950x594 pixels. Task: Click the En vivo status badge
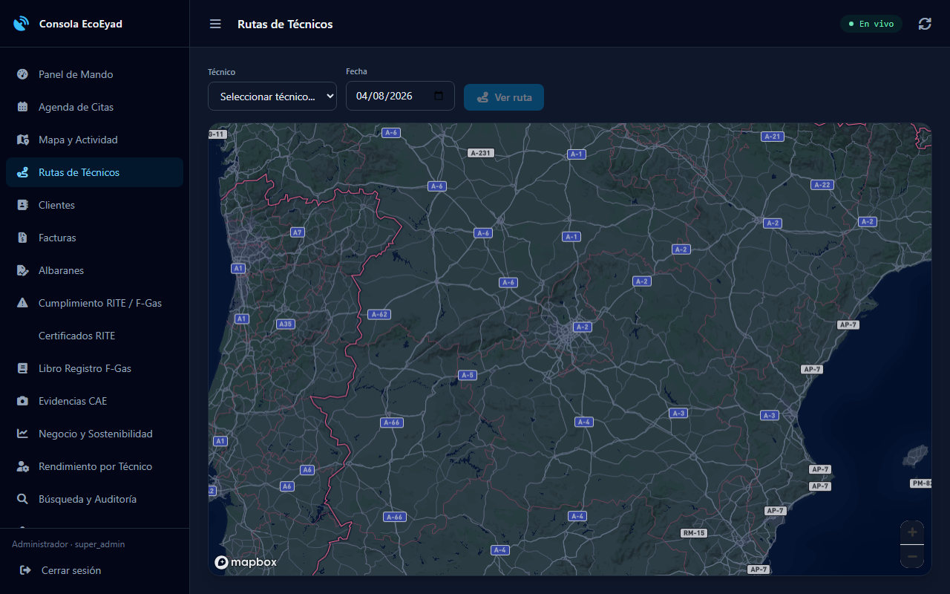tap(871, 24)
